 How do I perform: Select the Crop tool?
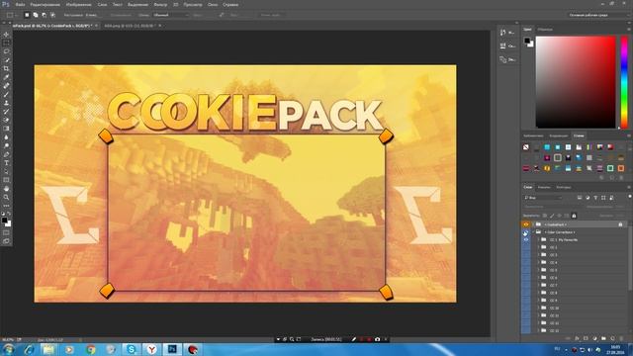tap(6, 68)
